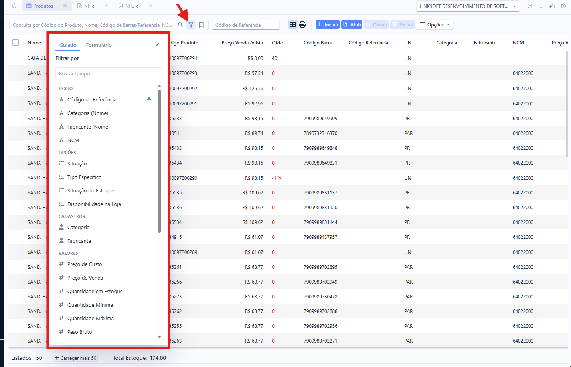
Task: Select Quantidade em Estoque filter option
Action: point(95,291)
